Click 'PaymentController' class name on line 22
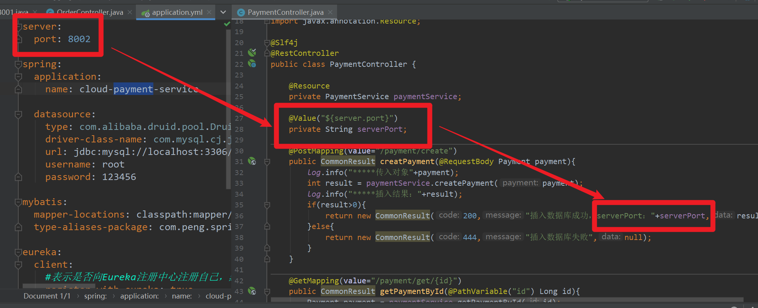 (368, 64)
